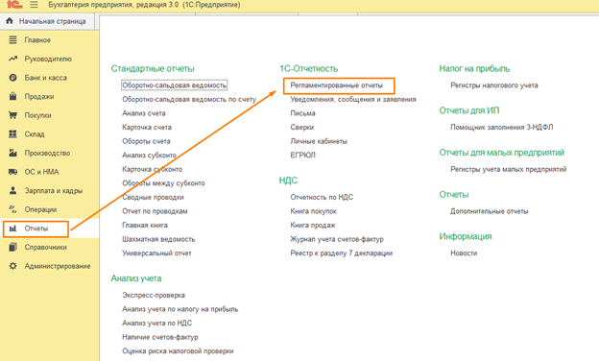Click the ОС и НМА truck icon
This screenshot has width=599, height=361.
(13, 172)
